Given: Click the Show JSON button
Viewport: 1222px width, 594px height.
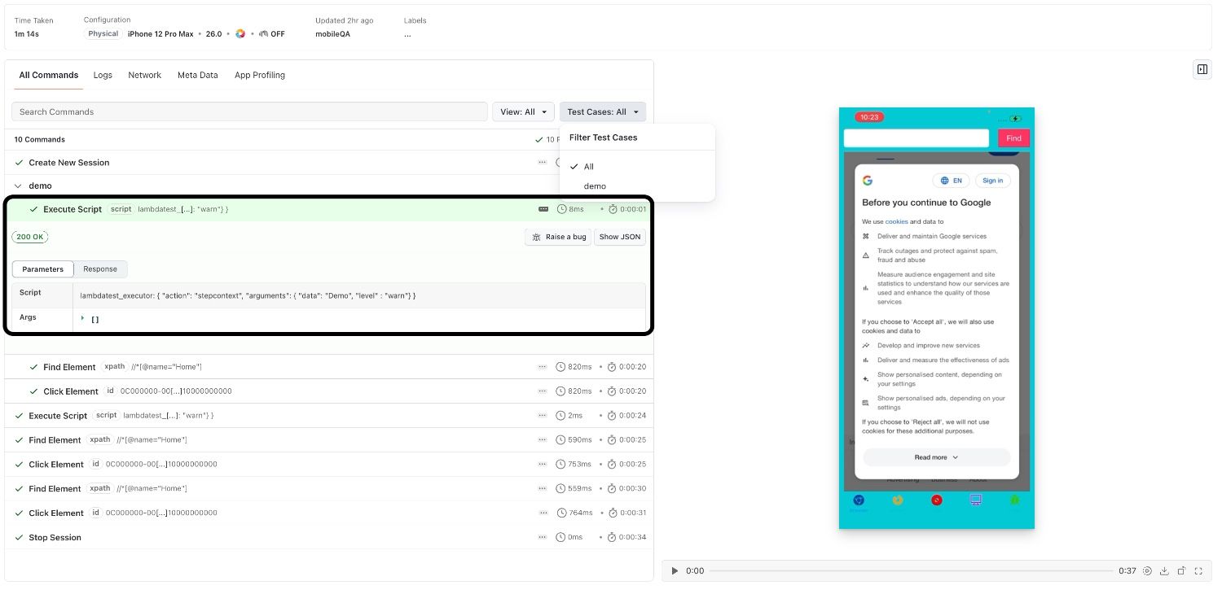Looking at the screenshot, I should pyautogui.click(x=619, y=237).
